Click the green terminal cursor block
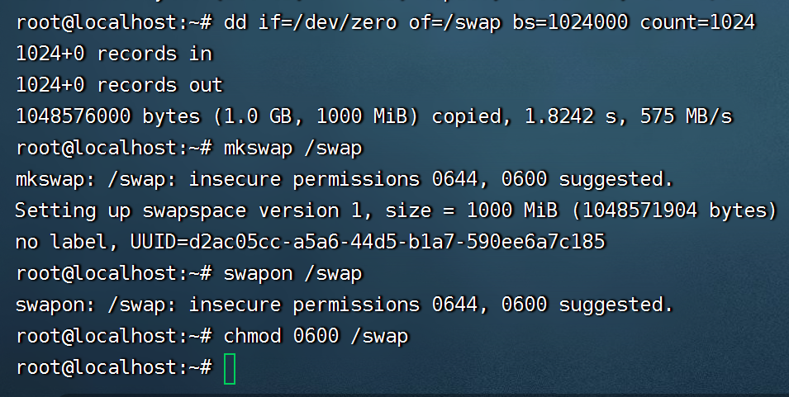The width and height of the screenshot is (789, 397). tap(230, 368)
